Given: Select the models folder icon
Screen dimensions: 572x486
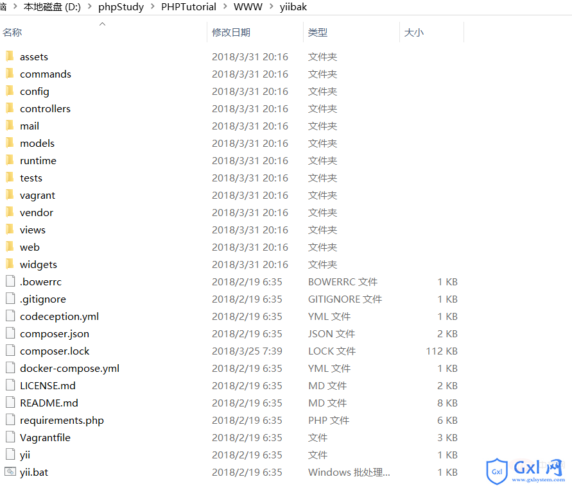Looking at the screenshot, I should pos(10,143).
